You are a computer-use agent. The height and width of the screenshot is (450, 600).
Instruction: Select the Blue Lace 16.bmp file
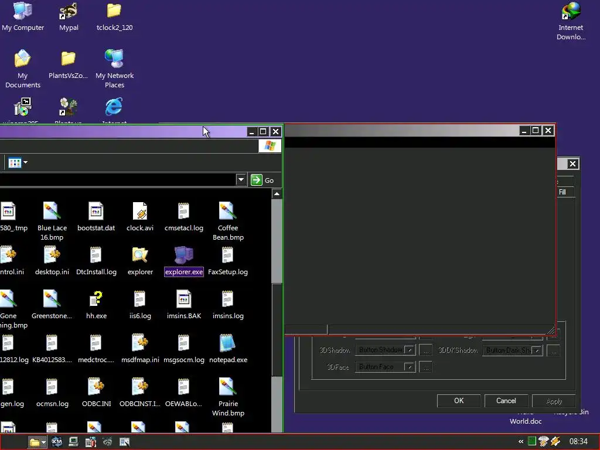point(52,221)
